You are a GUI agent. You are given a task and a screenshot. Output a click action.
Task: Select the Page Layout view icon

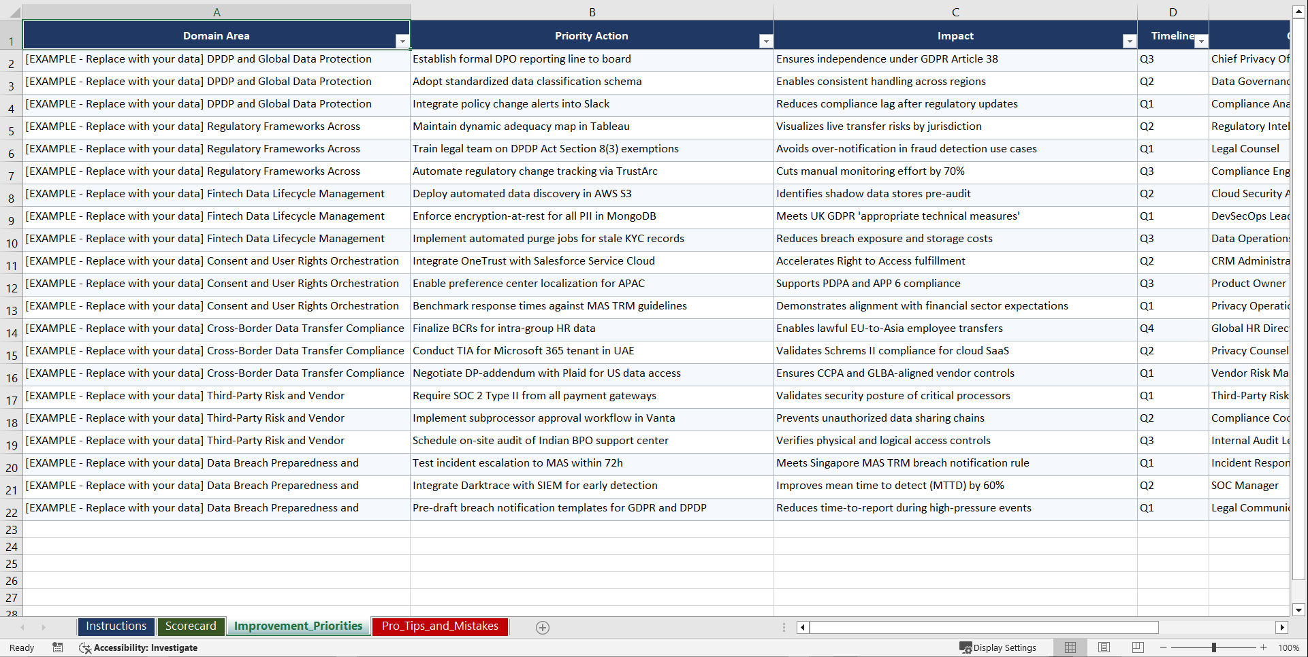pyautogui.click(x=1103, y=647)
